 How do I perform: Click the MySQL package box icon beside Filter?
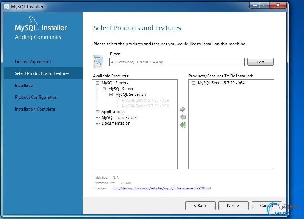click(98, 62)
